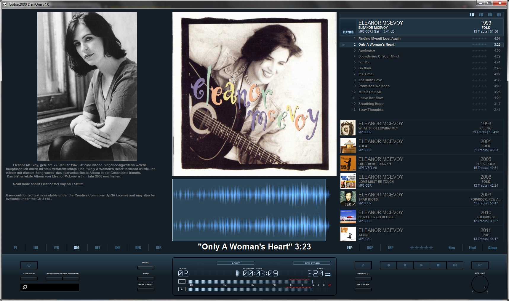Screen dimensions: 509x301
Task: Click the R channel indicator box
Action: point(182,289)
